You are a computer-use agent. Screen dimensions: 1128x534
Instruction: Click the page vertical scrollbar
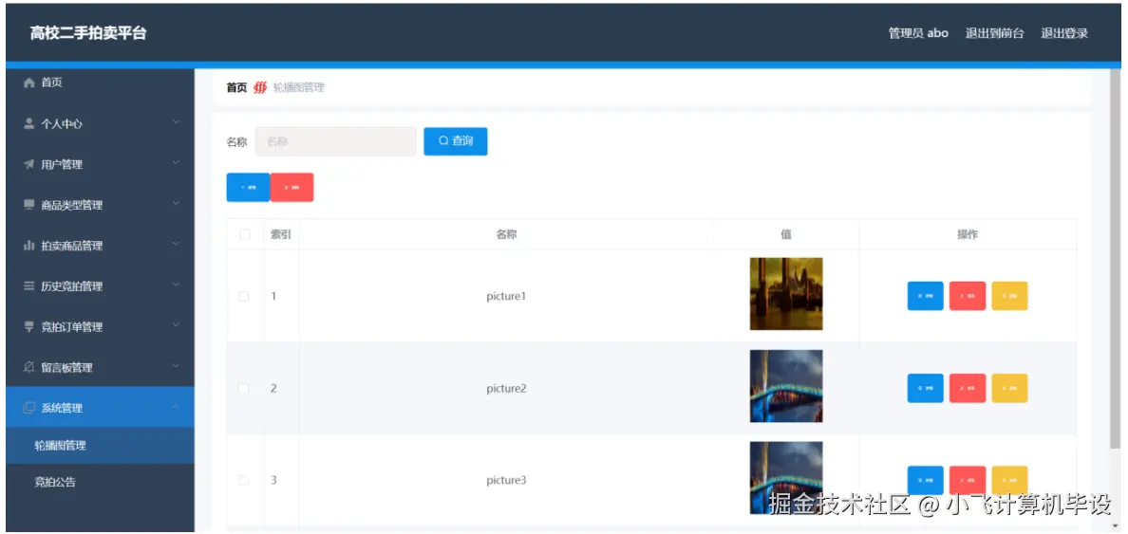pos(1115,259)
